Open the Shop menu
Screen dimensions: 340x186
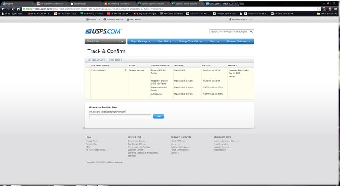(214, 41)
